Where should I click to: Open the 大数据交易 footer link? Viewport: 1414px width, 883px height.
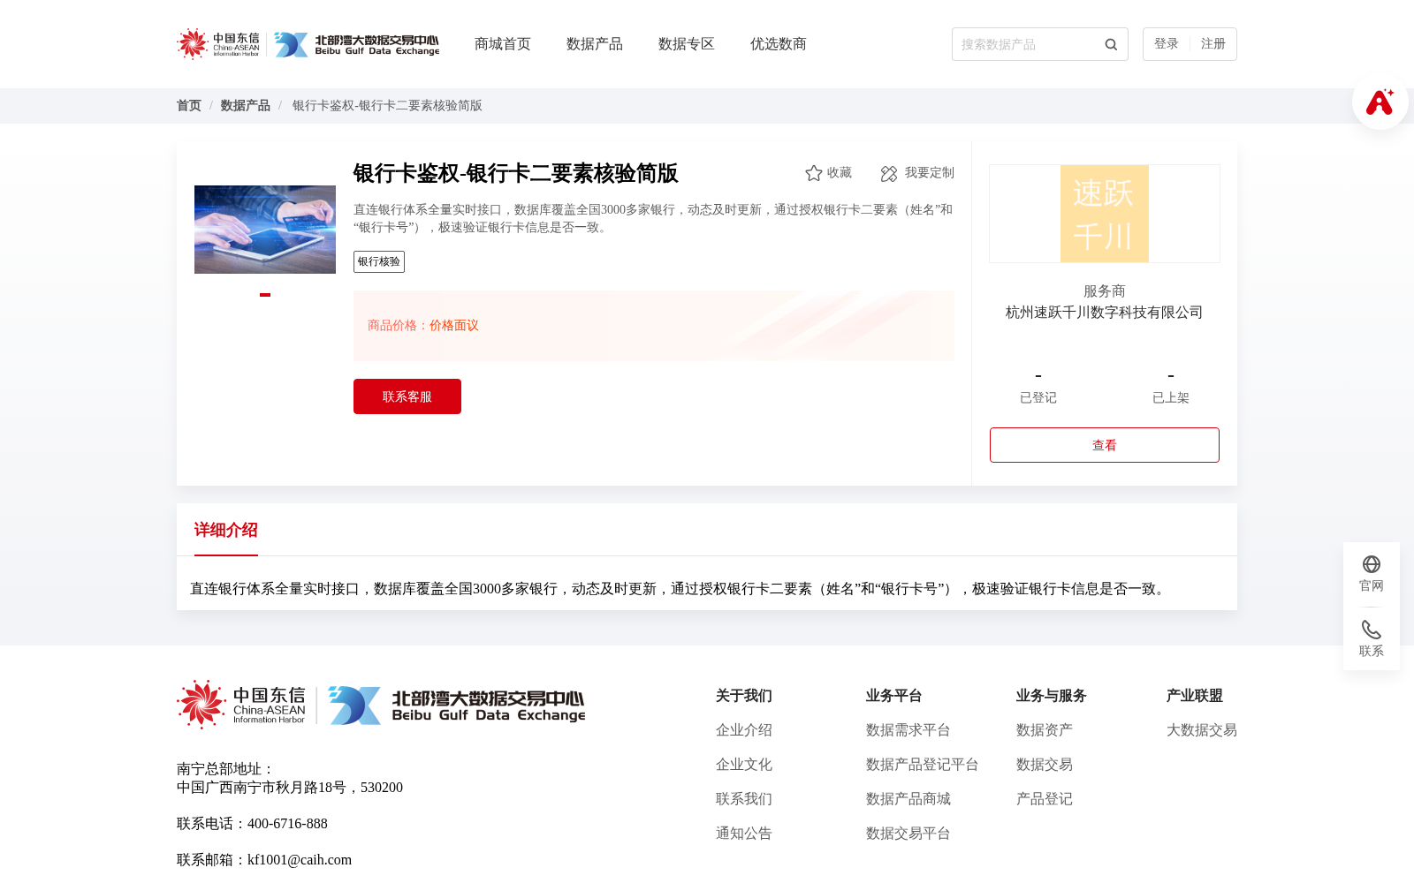pos(1202,730)
